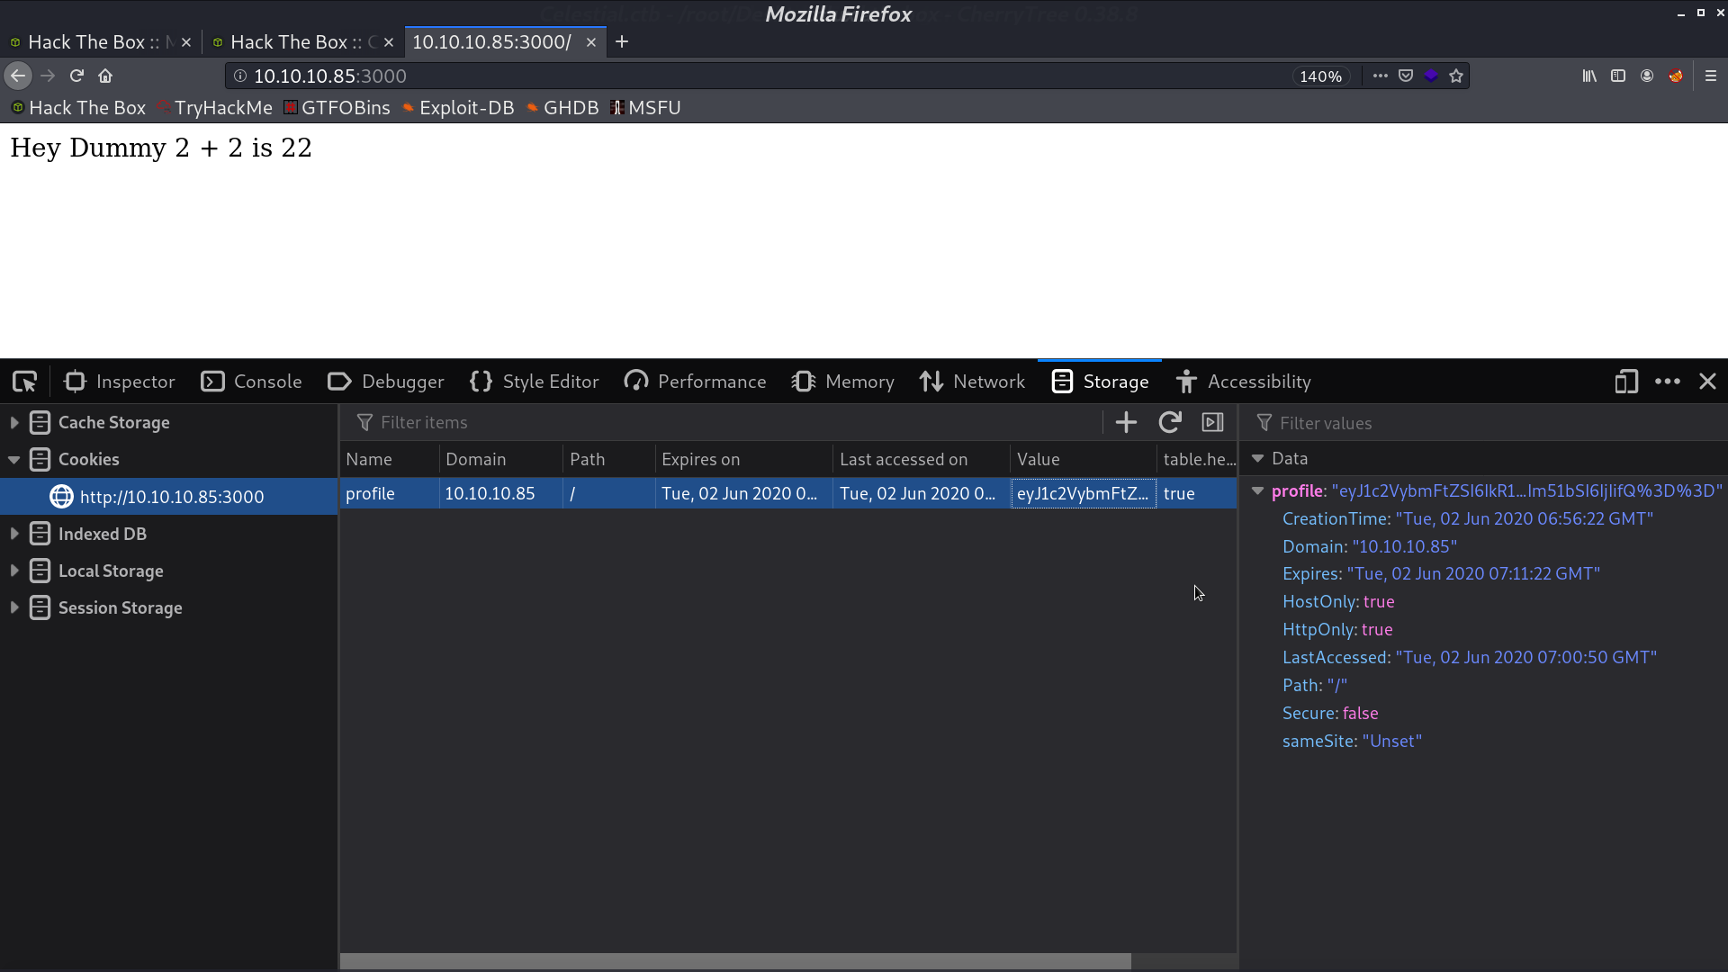Image resolution: width=1728 pixels, height=972 pixels.
Task: Sort by the Name column header
Action: [390, 459]
